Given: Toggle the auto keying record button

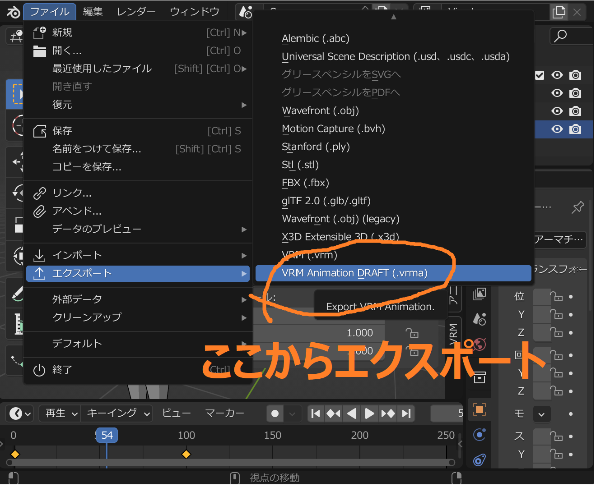Looking at the screenshot, I should [x=275, y=413].
